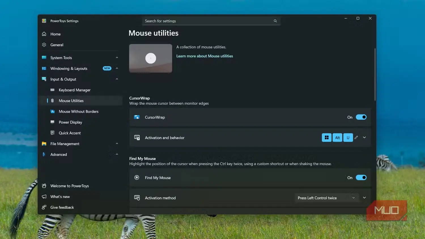Turn off the Find My Mouse toggle
This screenshot has width=425, height=239.
click(361, 177)
